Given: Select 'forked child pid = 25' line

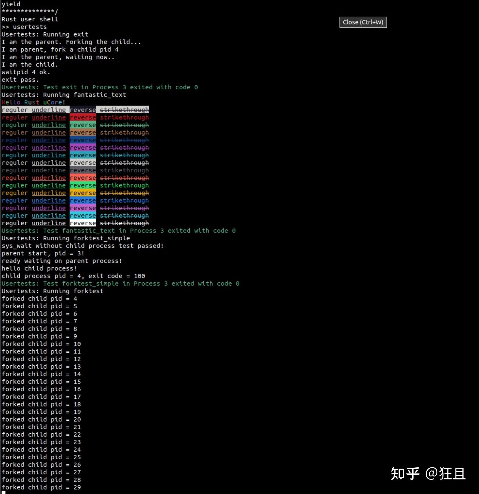Looking at the screenshot, I should pyautogui.click(x=41, y=457).
